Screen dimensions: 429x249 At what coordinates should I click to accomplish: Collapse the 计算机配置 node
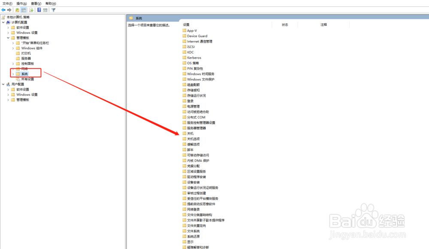3,22
